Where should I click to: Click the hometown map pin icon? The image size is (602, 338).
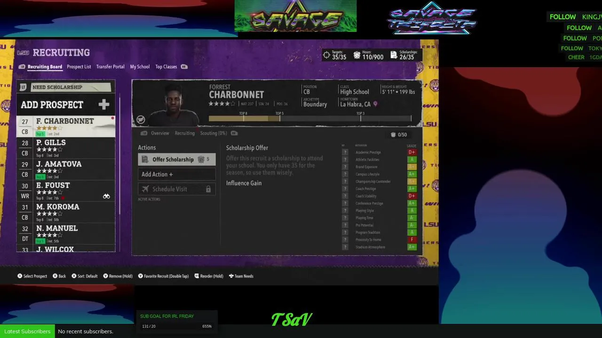tap(375, 104)
